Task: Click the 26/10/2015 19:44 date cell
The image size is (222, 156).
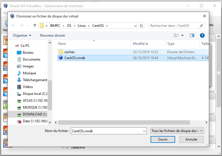Action: (x=145, y=58)
